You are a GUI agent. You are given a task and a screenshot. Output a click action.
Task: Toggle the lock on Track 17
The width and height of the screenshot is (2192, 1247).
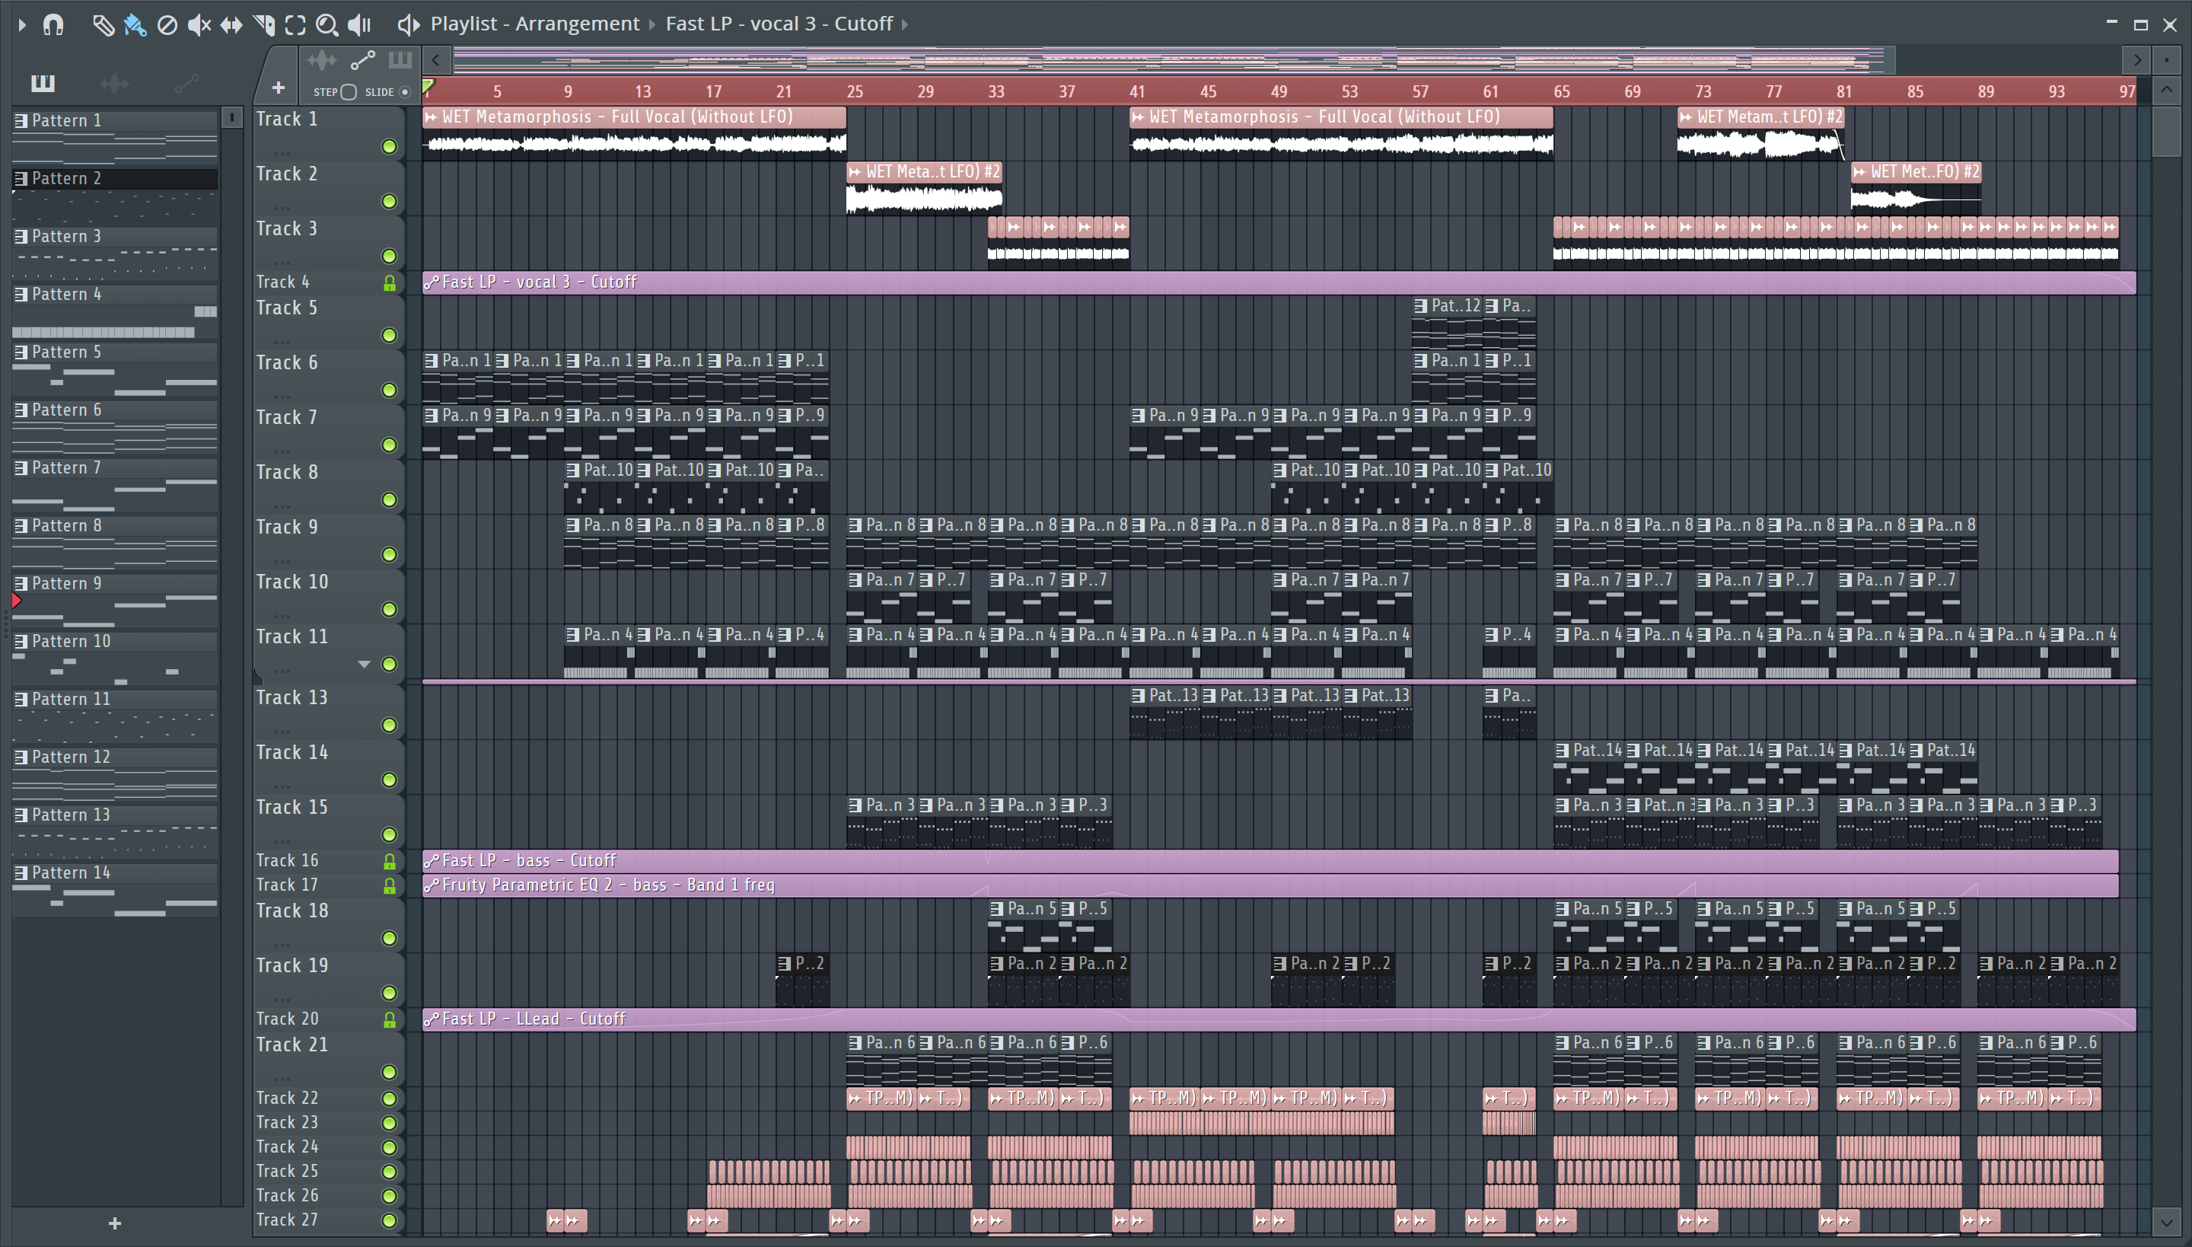click(x=390, y=885)
